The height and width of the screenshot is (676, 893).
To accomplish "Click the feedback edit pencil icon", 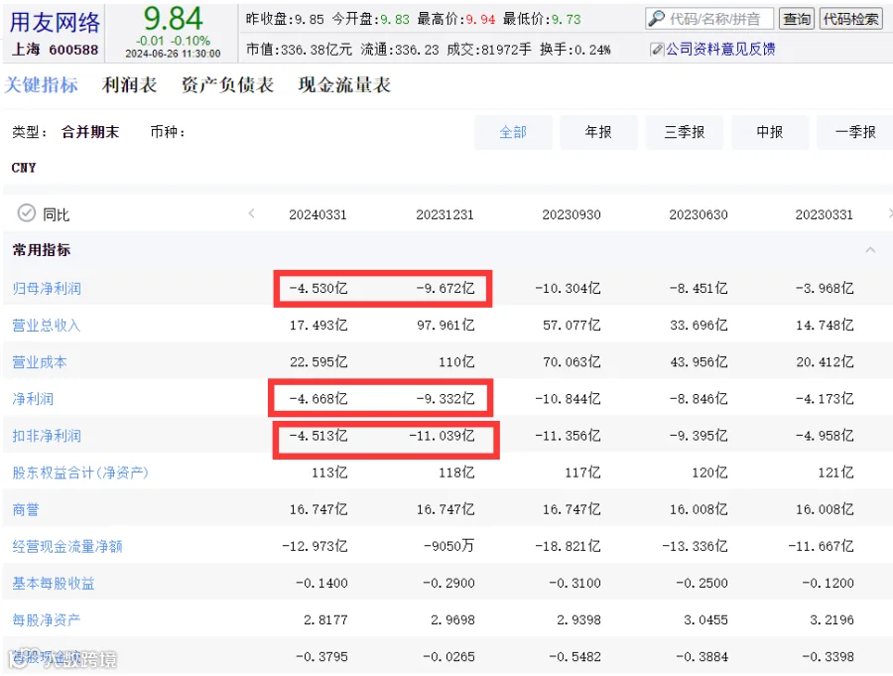I will pos(657,50).
